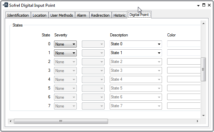Switch to the Identification tab
Viewport: 214px width, 132px height.
point(18,15)
